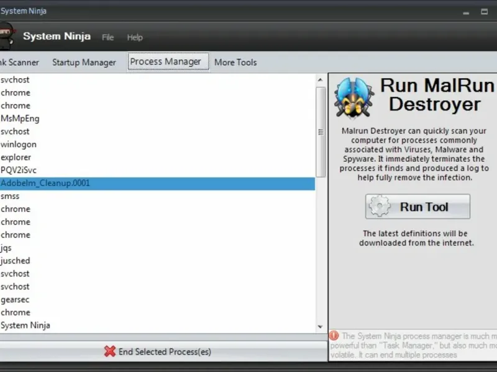The image size is (497, 372).
Task: Select the chrome process directly above MsMpEng
Action: 157,105
